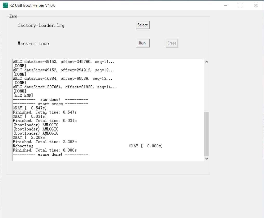Click the RZ USB Boot Helper title bar icon
264x218 pixels.
(x=5, y=5)
